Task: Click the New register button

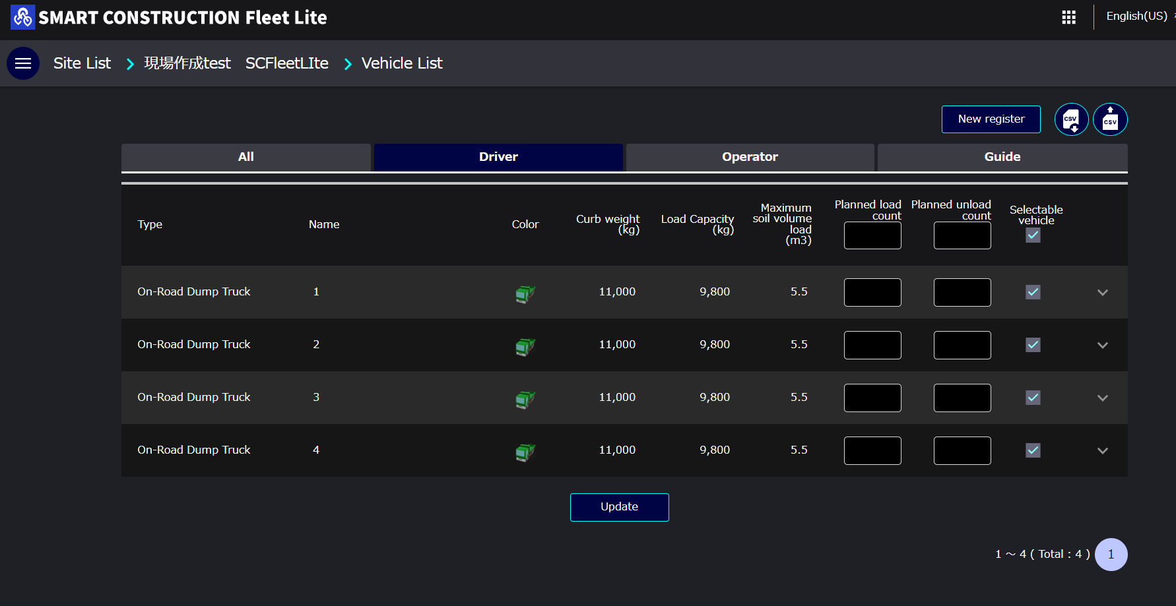Action: coord(991,119)
